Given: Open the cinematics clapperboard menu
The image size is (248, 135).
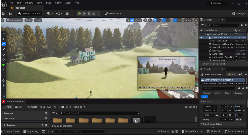Looking at the screenshot, I should [68, 13].
